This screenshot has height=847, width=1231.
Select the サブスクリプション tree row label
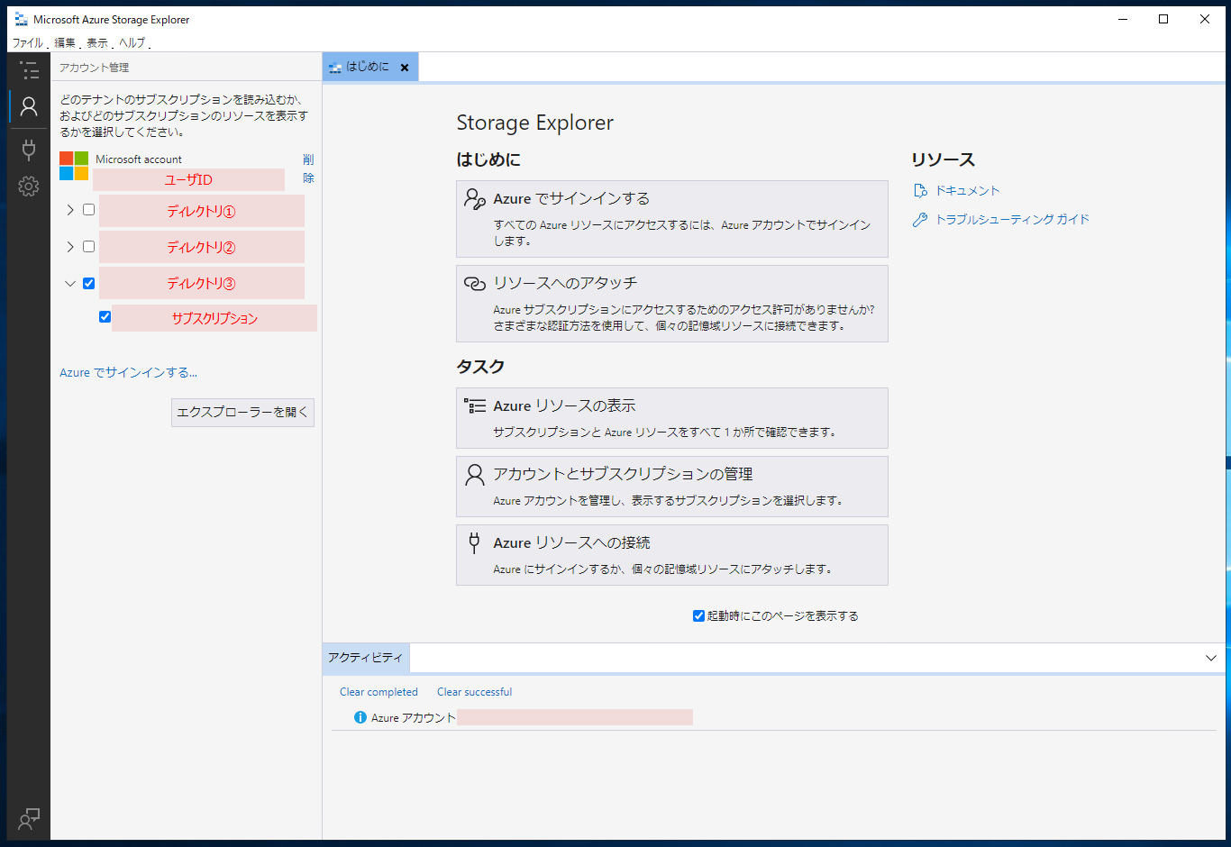point(214,318)
